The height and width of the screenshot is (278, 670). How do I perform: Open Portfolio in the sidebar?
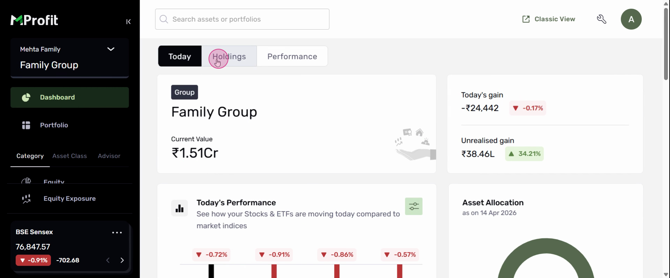click(54, 125)
